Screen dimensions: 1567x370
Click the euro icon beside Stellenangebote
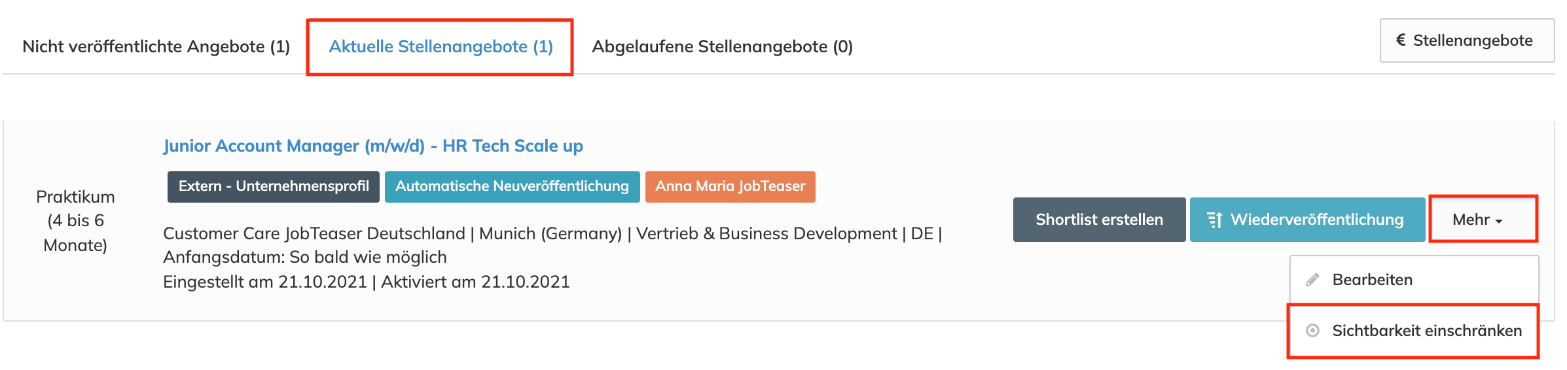(1401, 41)
